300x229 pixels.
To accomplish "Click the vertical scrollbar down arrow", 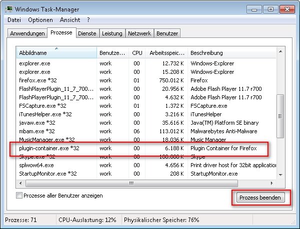I will [280, 175].
